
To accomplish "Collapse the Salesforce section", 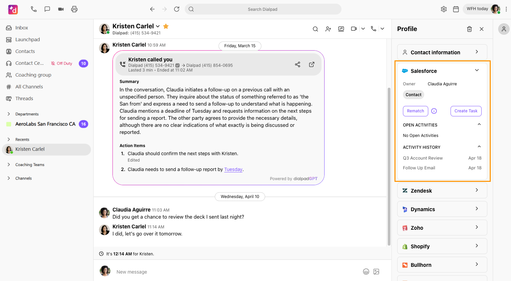I will point(477,70).
